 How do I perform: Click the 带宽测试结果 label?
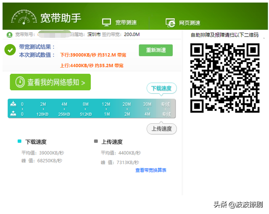tap(37, 47)
